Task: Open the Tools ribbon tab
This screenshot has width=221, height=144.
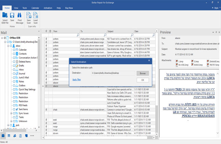Action: click(x=25, y=8)
